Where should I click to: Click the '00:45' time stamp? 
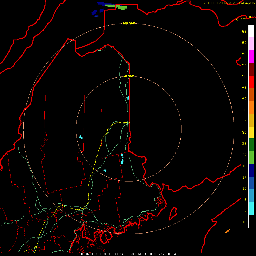(x=173, y=254)
